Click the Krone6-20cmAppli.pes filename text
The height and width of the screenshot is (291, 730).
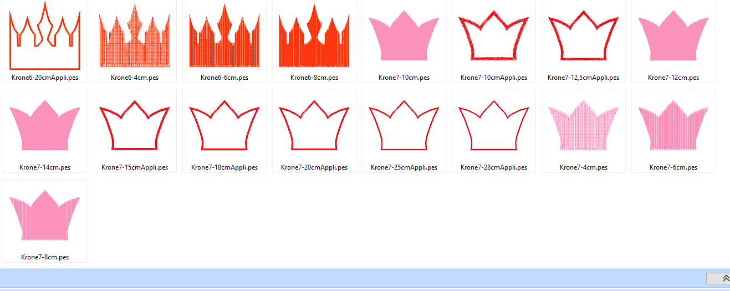click(45, 78)
